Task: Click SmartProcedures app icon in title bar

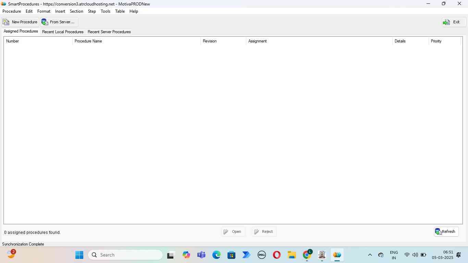Action: [3, 4]
